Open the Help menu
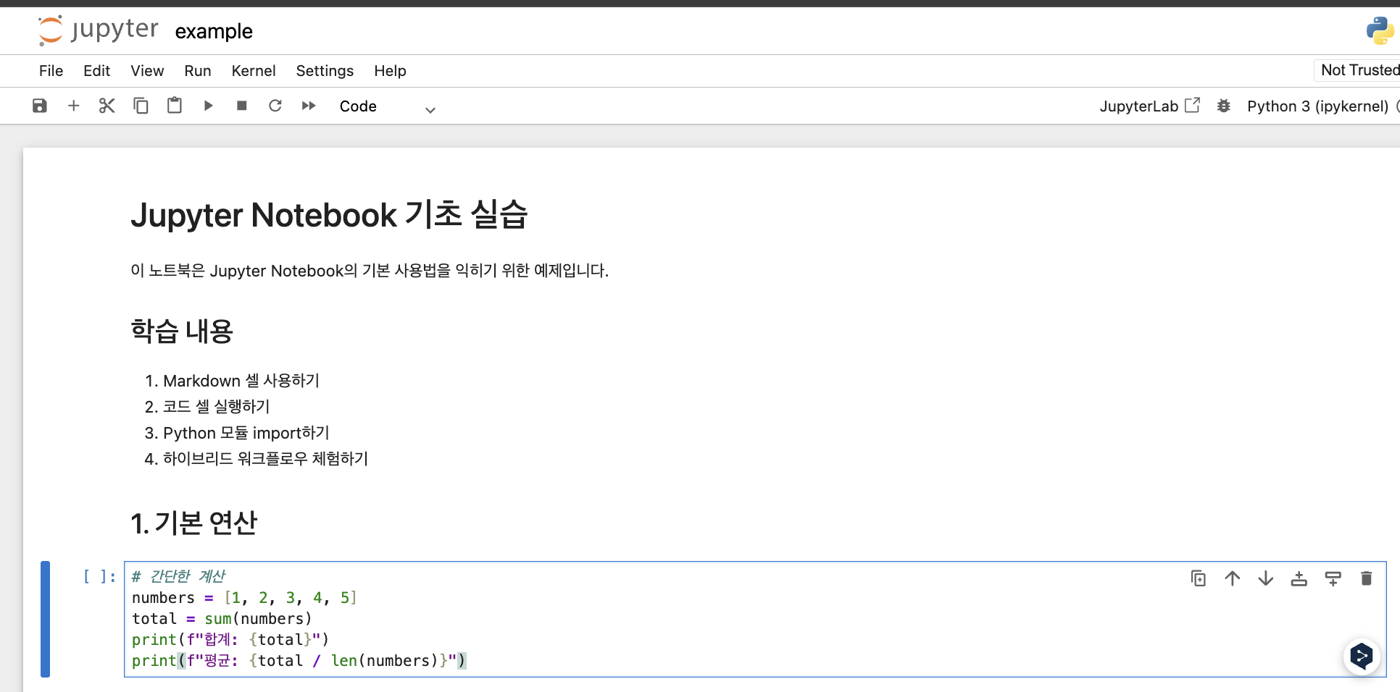Viewport: 1400px width, 692px height. click(x=390, y=71)
